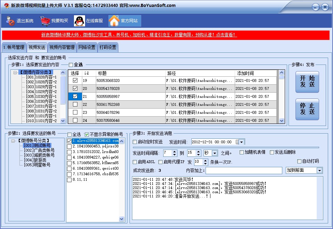333x229 pixels.
Task: Click the 添加时间 column header
Action: pyautogui.click(x=256, y=73)
